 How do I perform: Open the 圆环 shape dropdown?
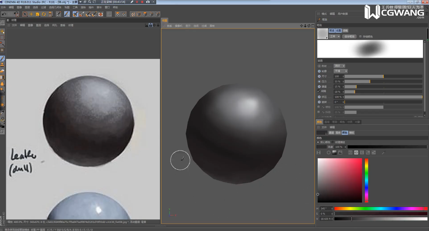(339, 66)
